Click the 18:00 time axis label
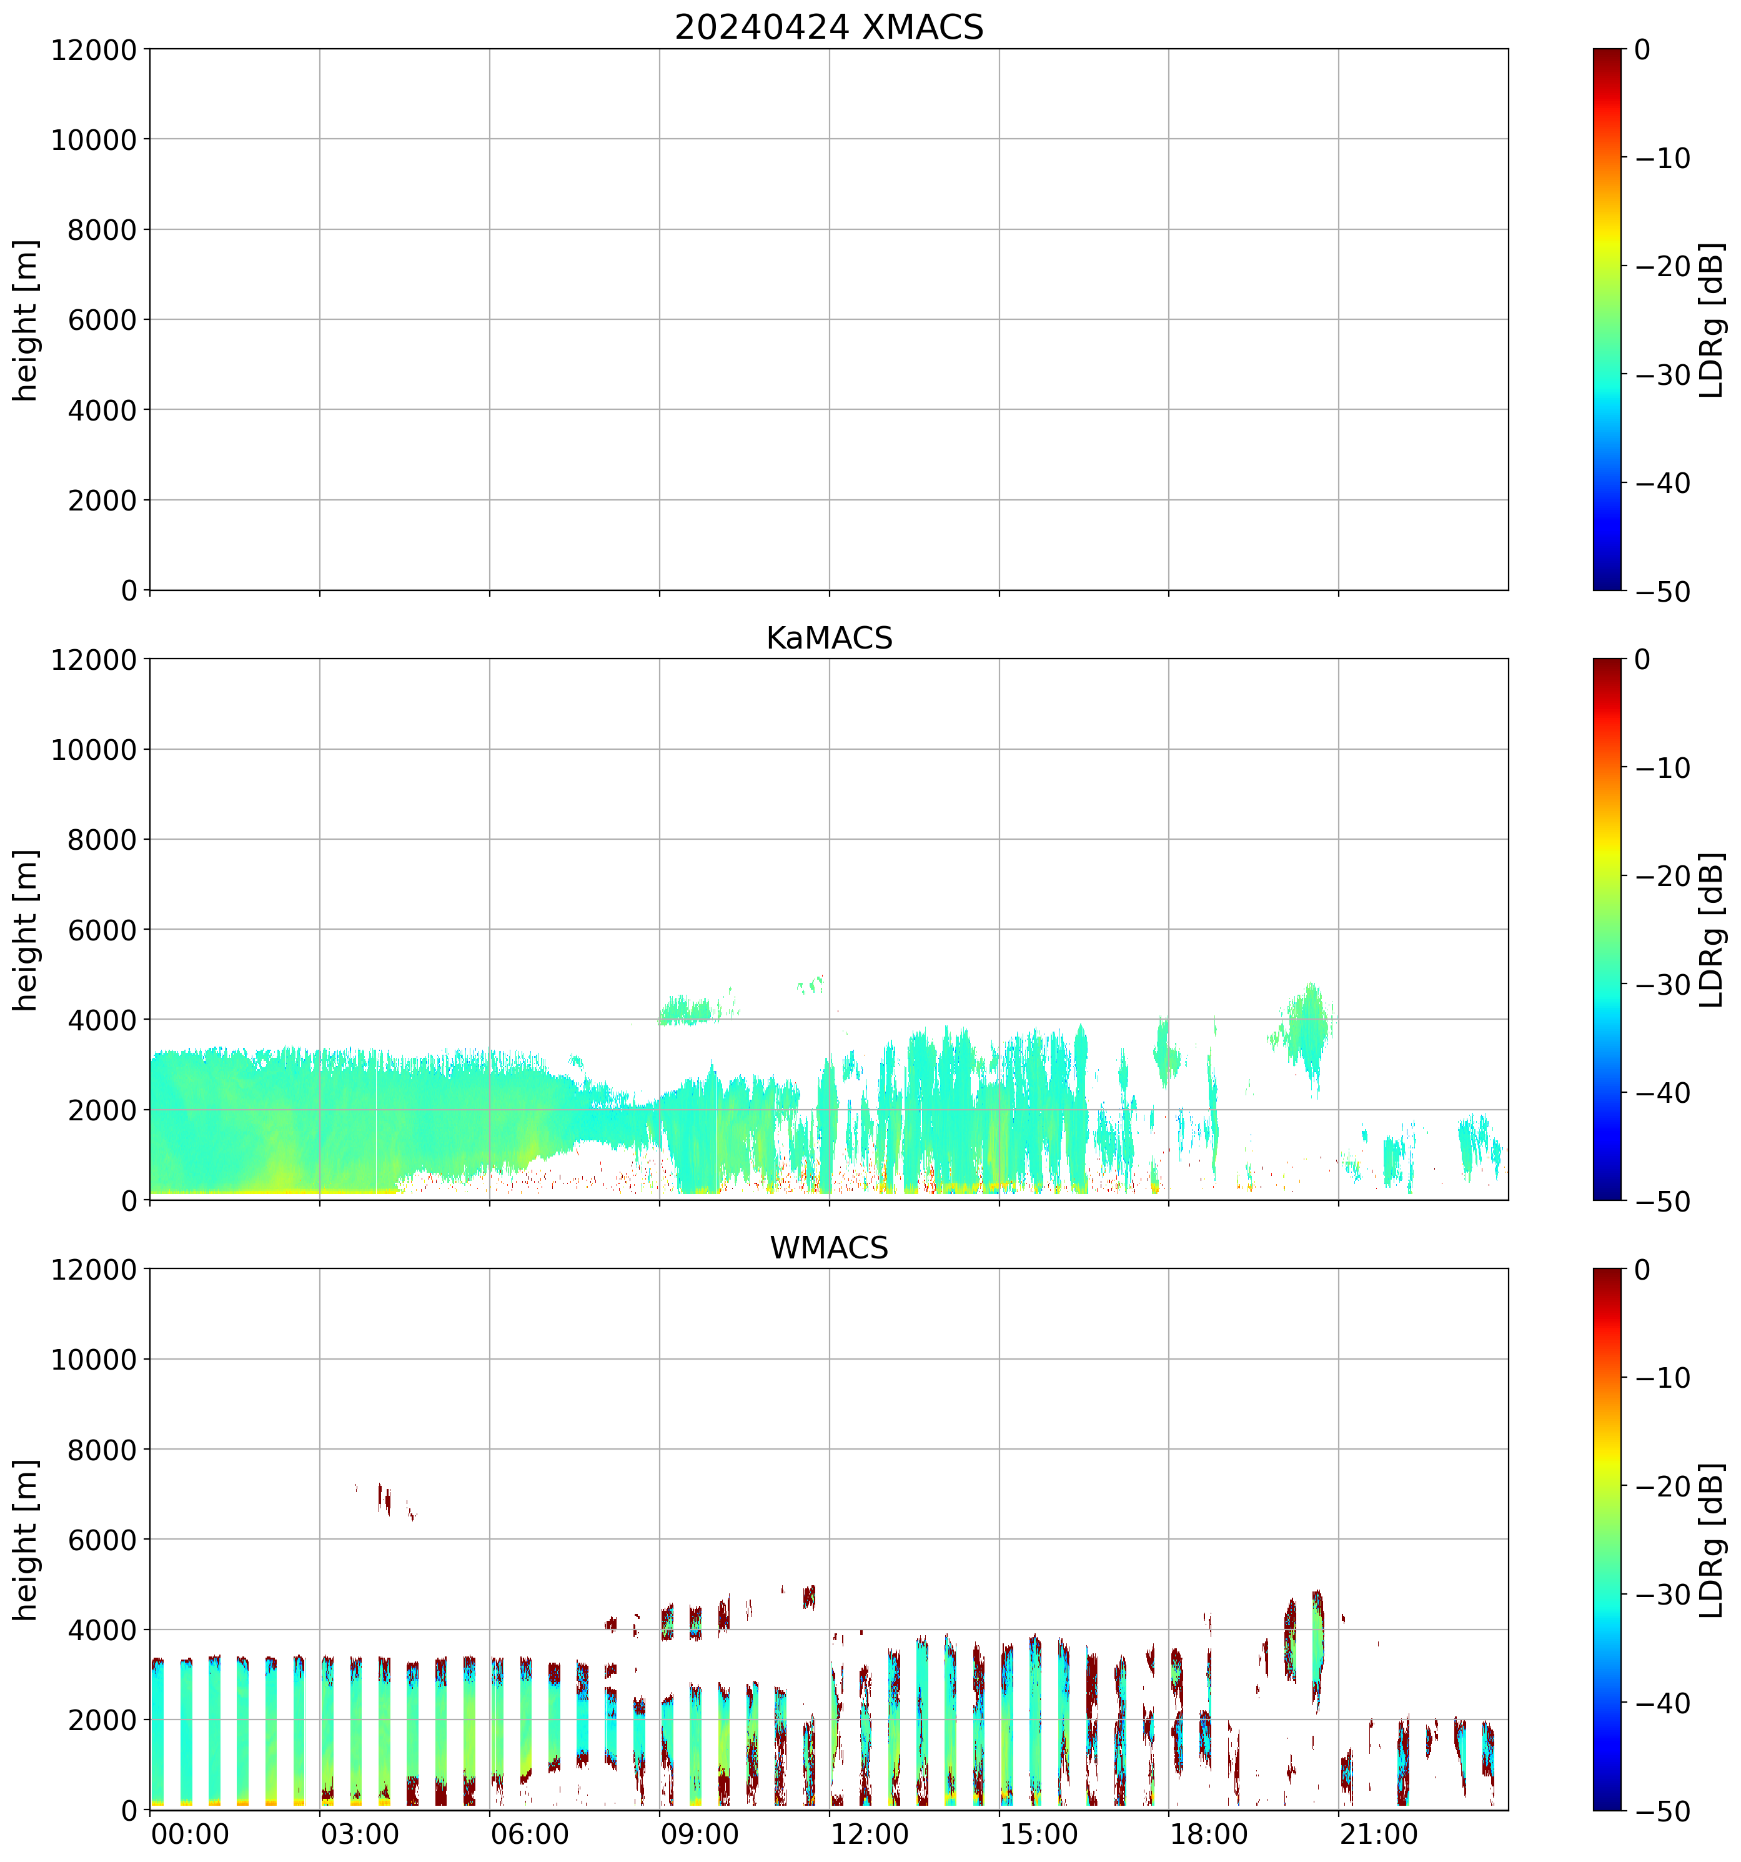 (1208, 1834)
